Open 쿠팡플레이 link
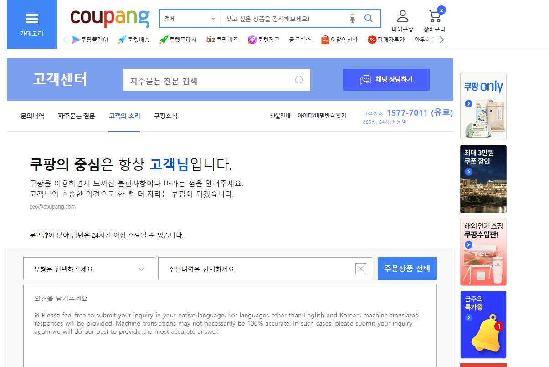Screen dimensions: 549x367 point(90,40)
